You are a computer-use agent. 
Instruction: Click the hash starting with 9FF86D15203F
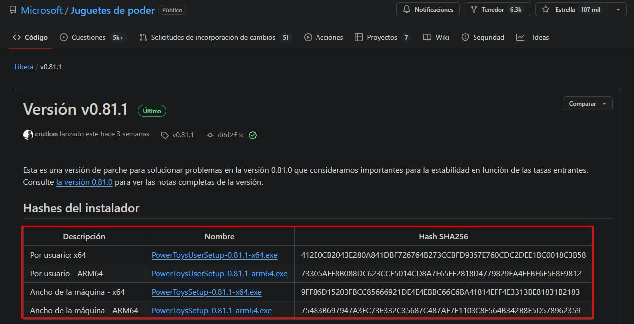pyautogui.click(x=441, y=292)
